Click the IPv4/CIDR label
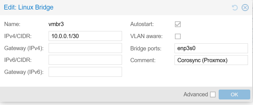This screenshot has width=253, height=105. click(18, 36)
